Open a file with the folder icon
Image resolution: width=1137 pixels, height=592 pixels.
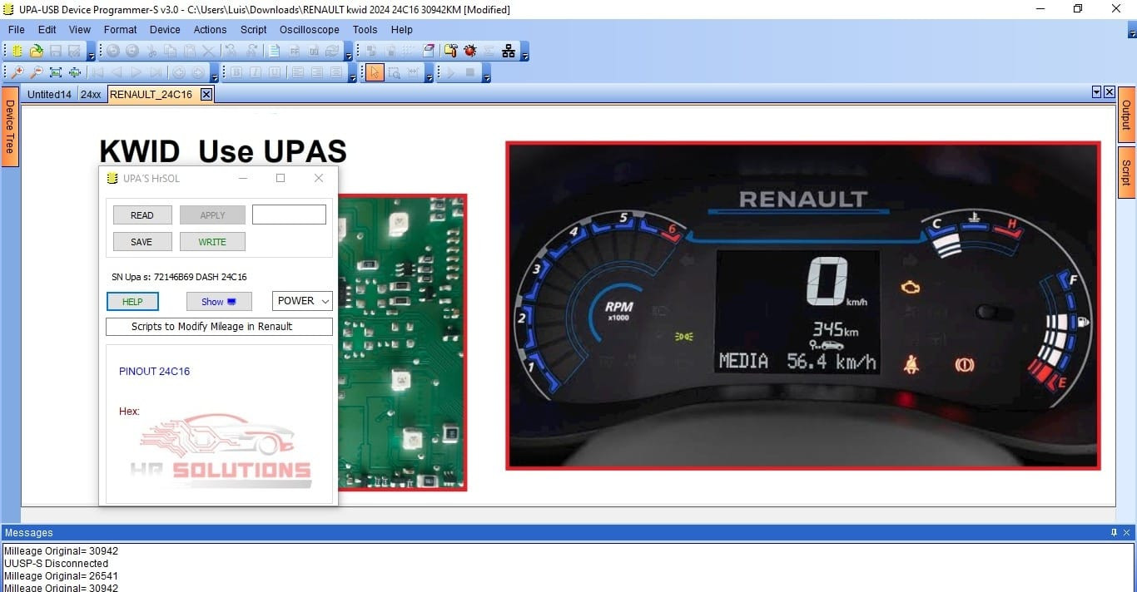click(36, 51)
